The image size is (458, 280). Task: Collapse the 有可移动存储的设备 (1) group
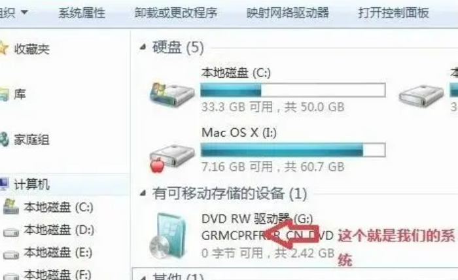(143, 193)
